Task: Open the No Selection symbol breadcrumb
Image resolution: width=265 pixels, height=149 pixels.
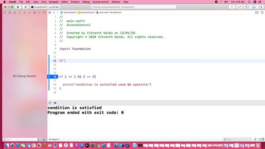Action: point(116,12)
